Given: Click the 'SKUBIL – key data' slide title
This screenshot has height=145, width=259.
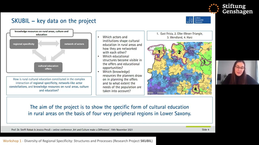Looking at the screenshot, I should (x=54, y=21).
